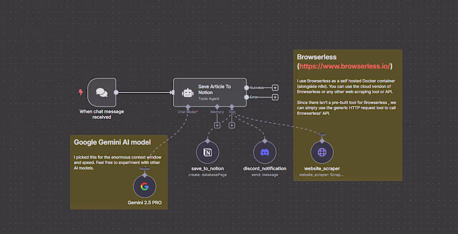Click the connector diamond above website_scraper
458x234 pixels.
click(x=322, y=141)
